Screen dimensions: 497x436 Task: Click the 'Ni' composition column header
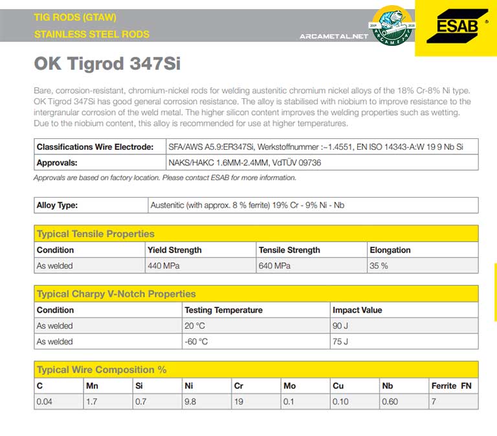[x=188, y=386]
